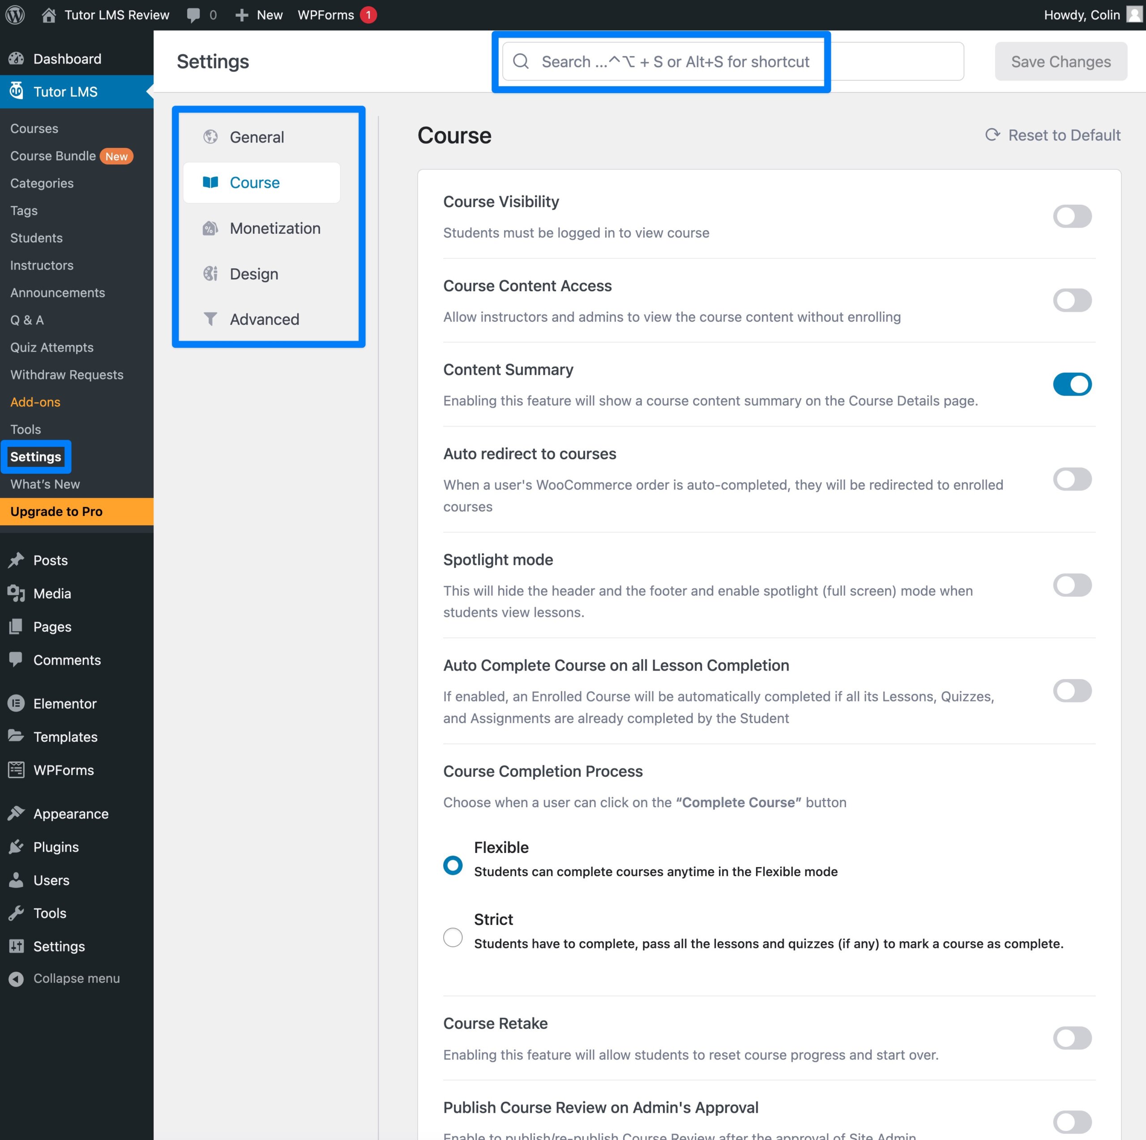Open Tags menu item

tap(24, 211)
